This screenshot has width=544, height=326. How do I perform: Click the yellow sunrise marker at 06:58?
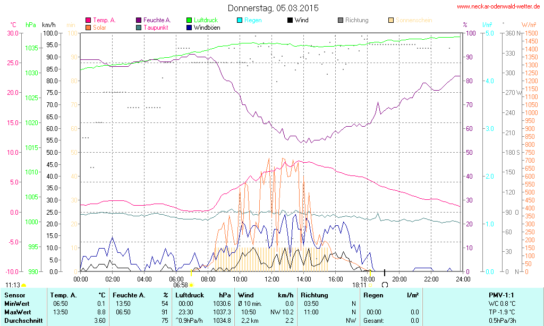pos(191,285)
